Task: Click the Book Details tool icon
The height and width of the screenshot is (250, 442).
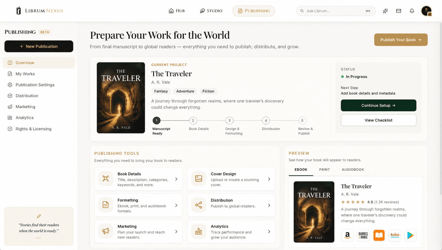Action: click(x=106, y=178)
